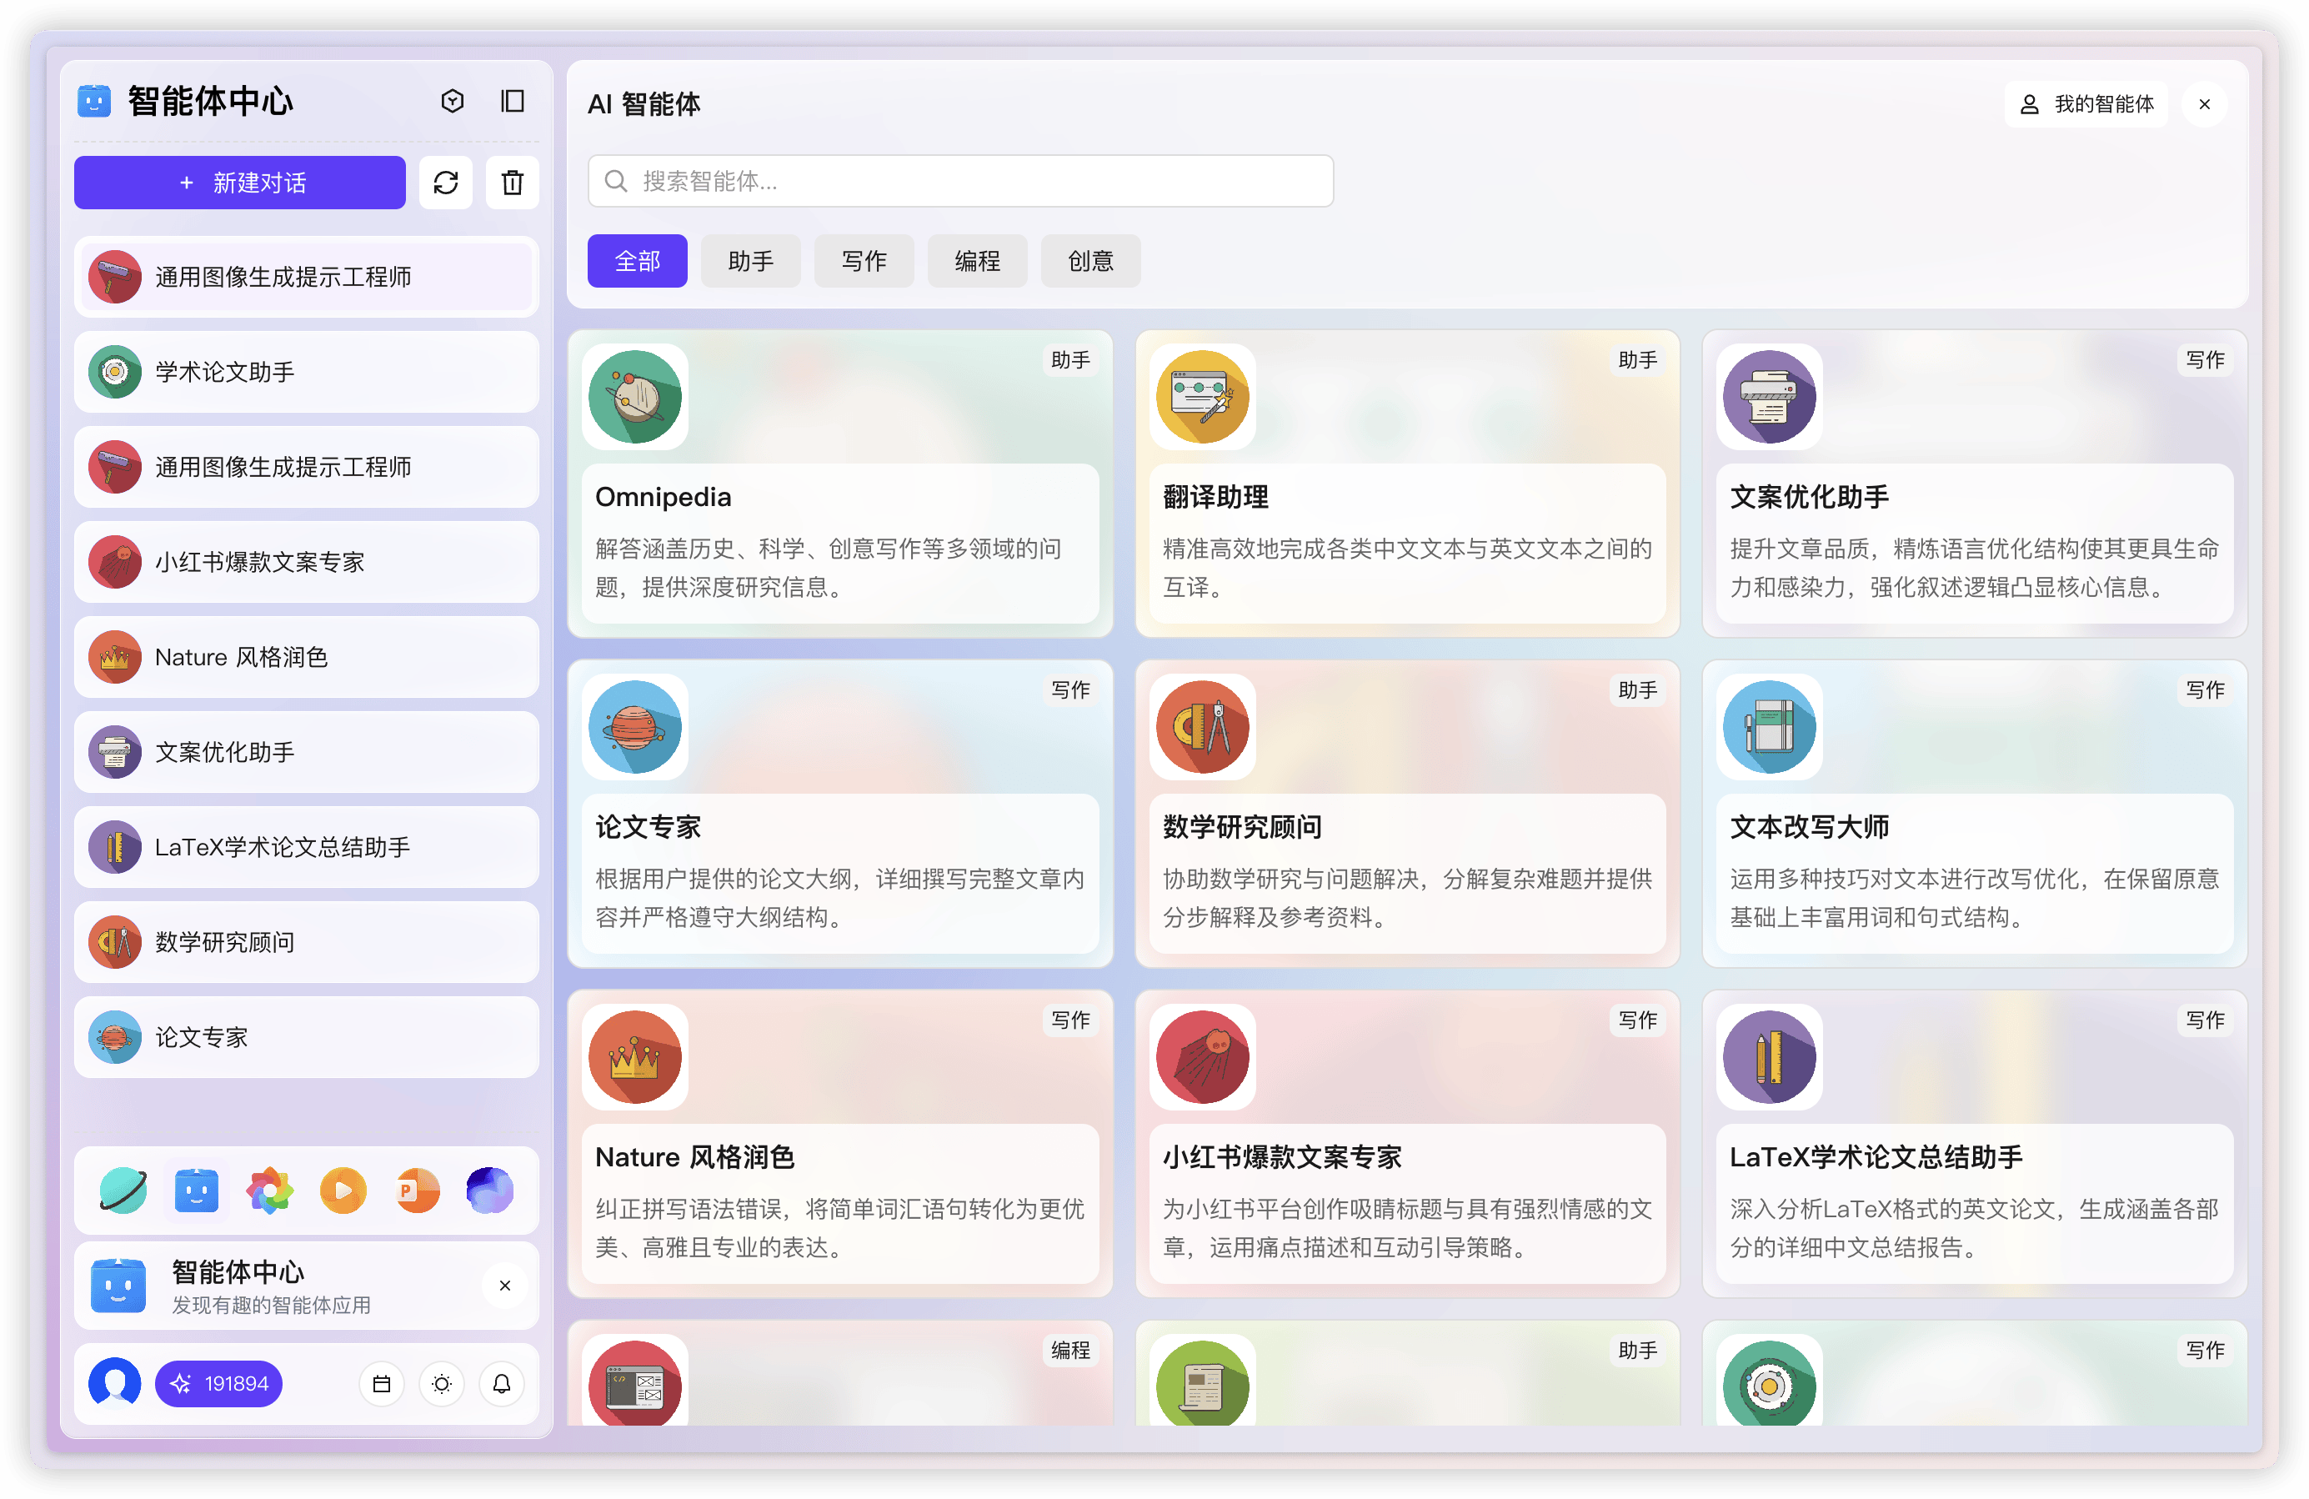The width and height of the screenshot is (2309, 1499).
Task: Switch to the 编程 category tab
Action: coord(977,261)
